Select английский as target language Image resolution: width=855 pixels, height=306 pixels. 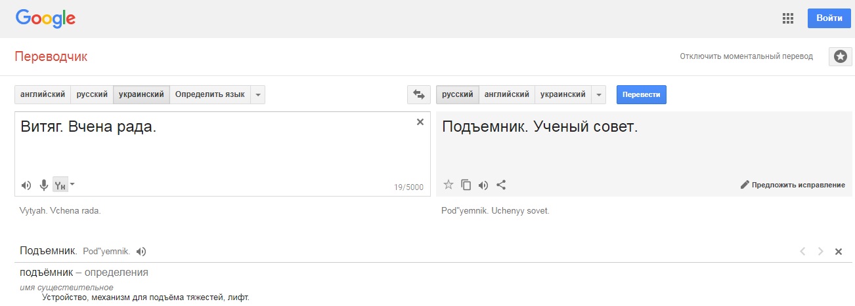point(506,94)
